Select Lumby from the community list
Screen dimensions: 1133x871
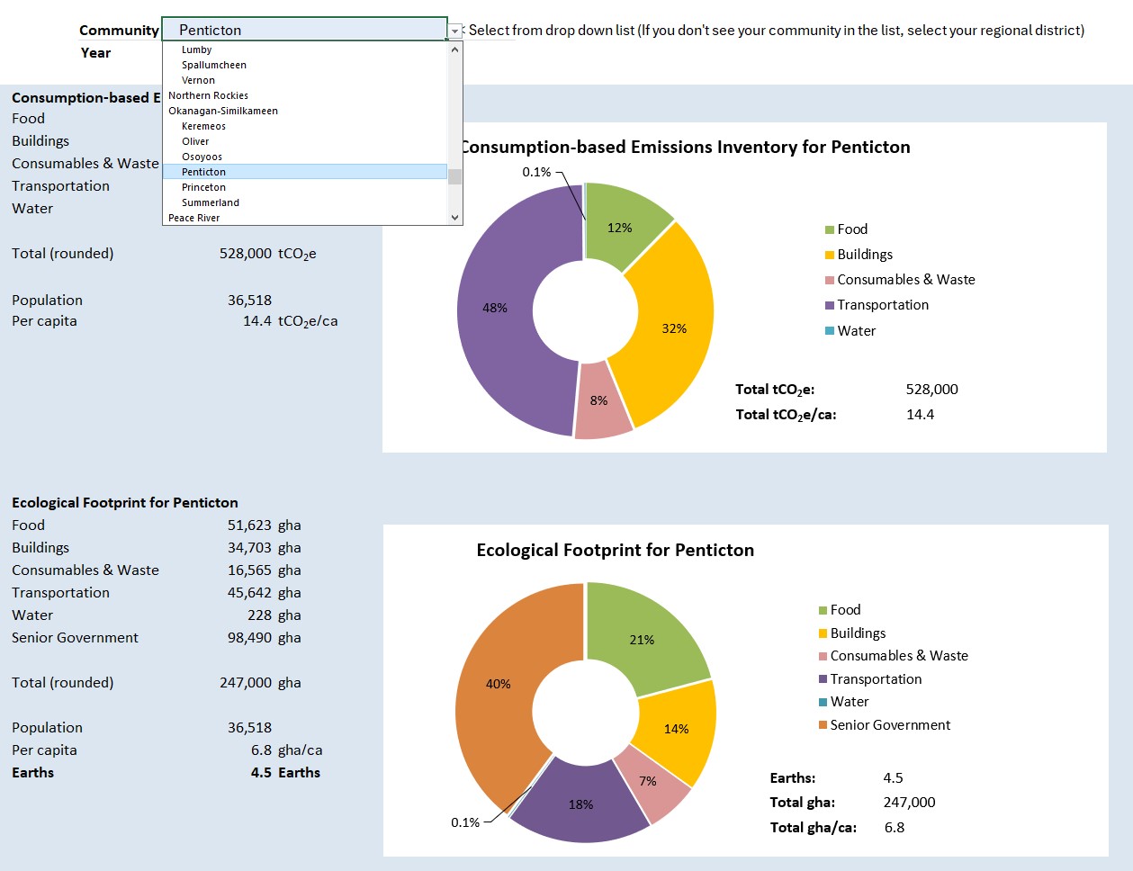(196, 49)
